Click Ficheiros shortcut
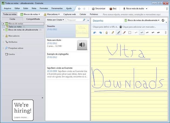170x123 pixels. [94, 14]
